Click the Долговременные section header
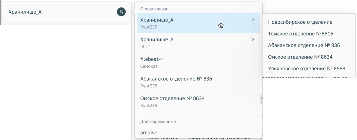 [x=158, y=121]
